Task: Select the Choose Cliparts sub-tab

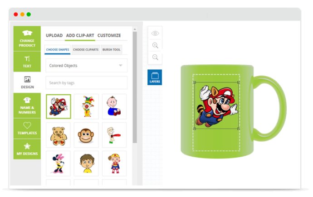Action: tap(86, 50)
